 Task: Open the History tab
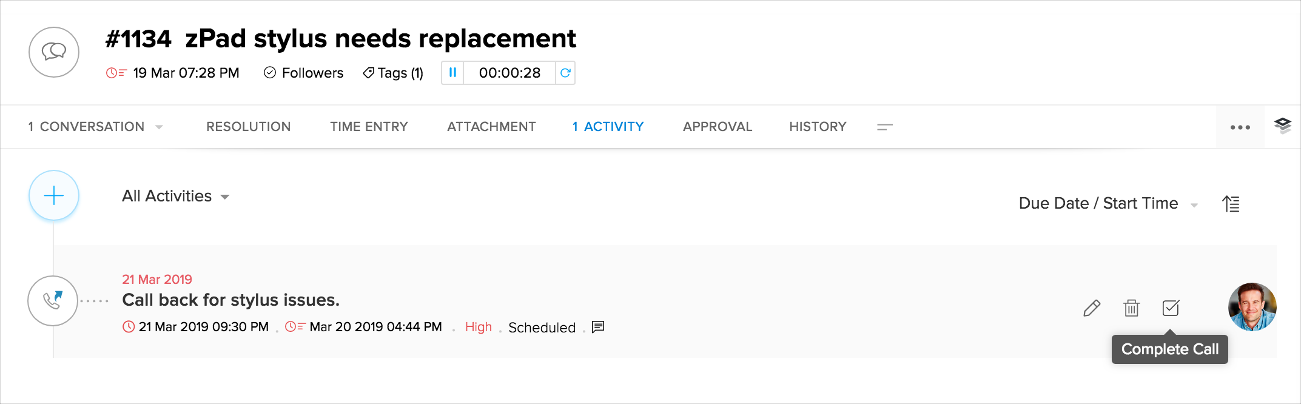pos(817,127)
